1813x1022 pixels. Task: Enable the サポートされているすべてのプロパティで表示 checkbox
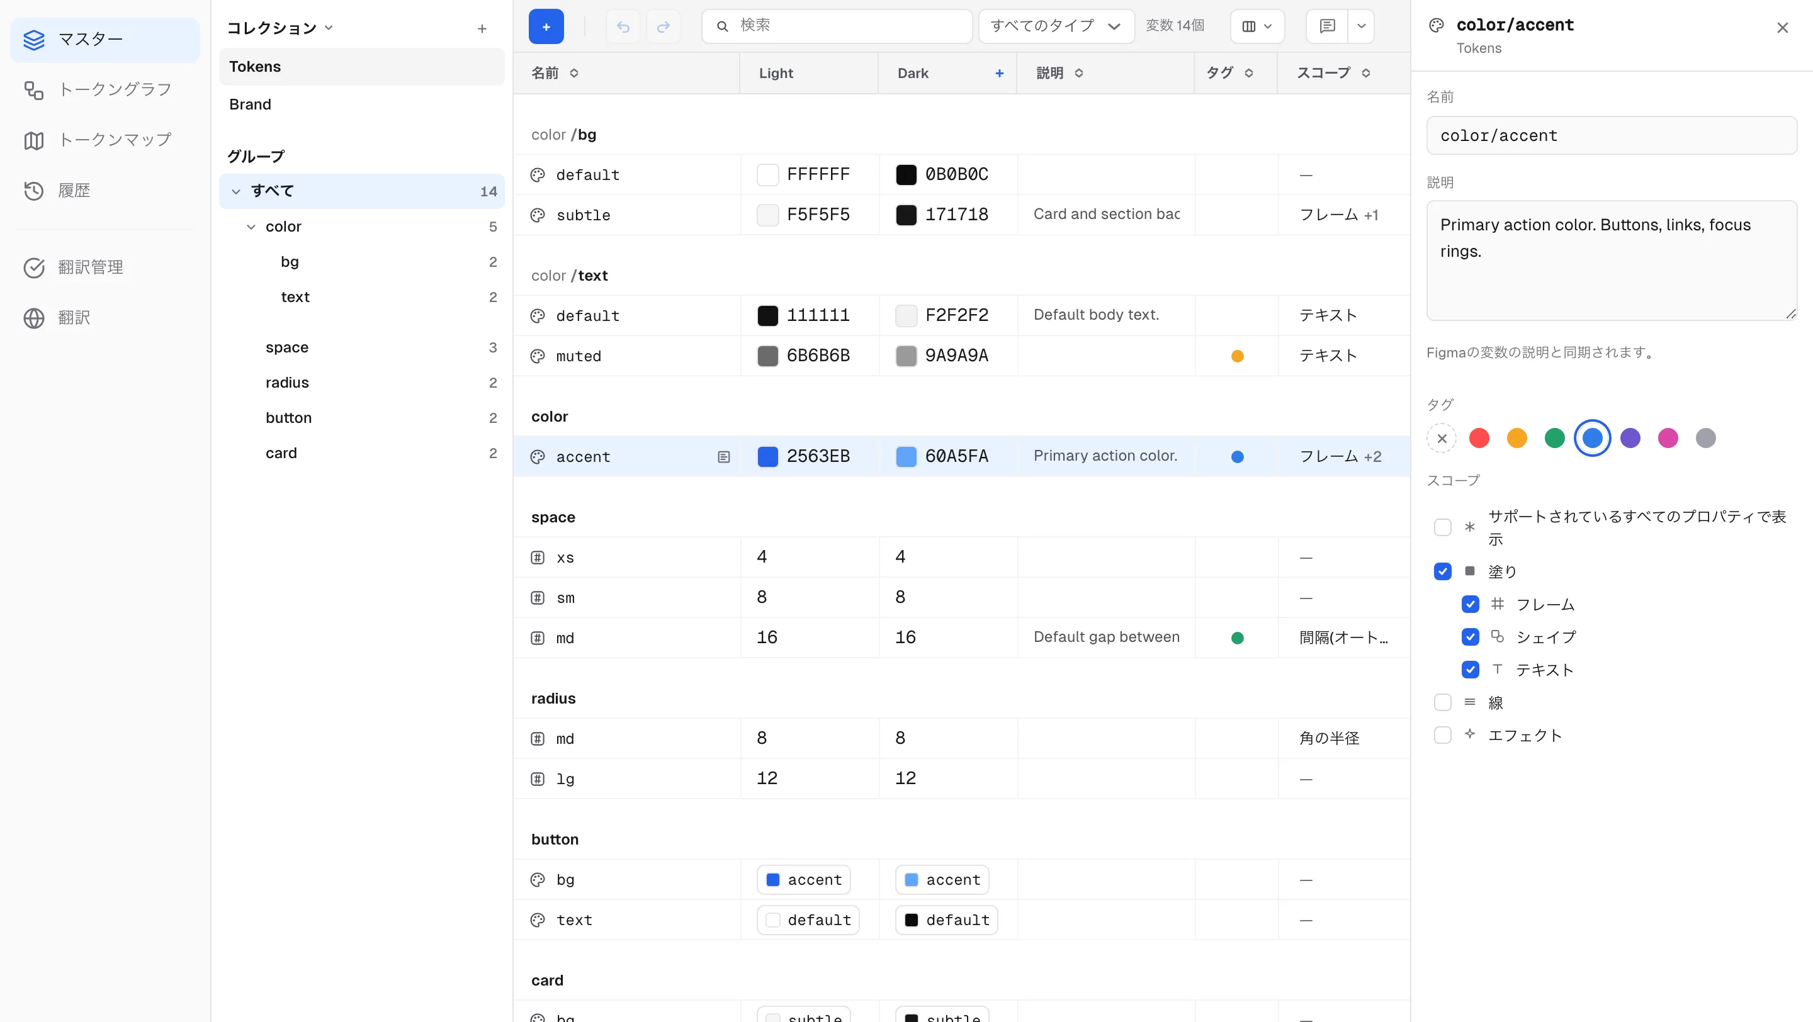coord(1443,527)
